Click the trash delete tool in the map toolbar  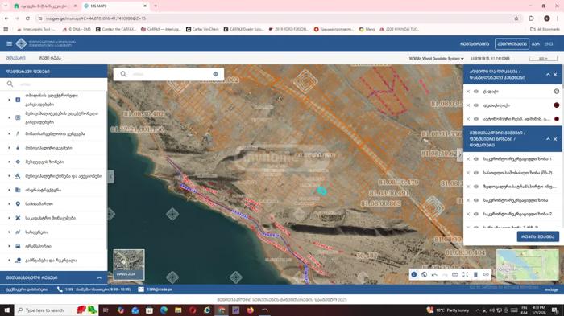pos(475,274)
